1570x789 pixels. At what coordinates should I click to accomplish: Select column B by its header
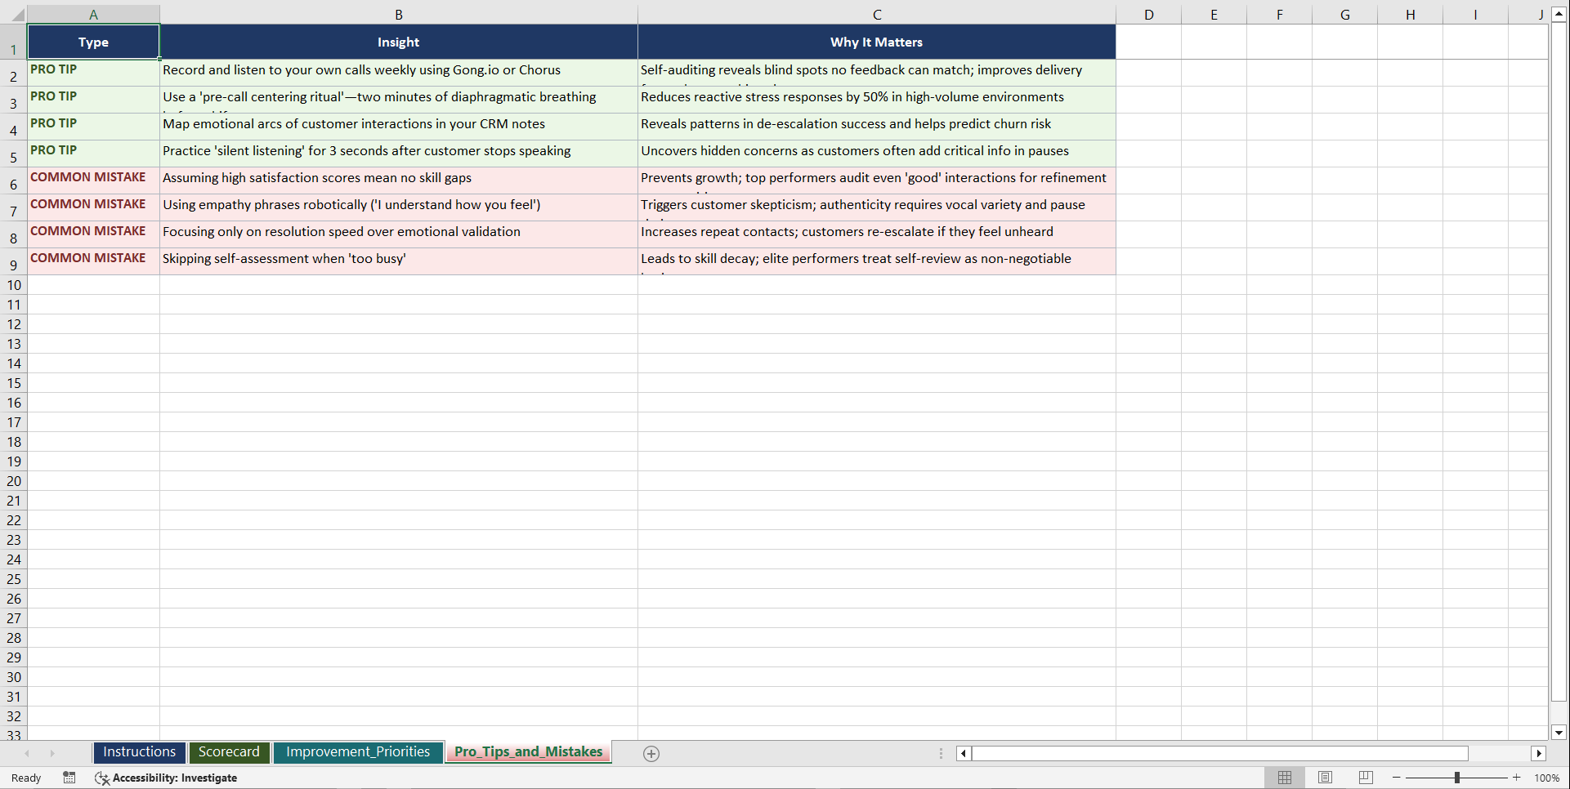[x=399, y=14]
